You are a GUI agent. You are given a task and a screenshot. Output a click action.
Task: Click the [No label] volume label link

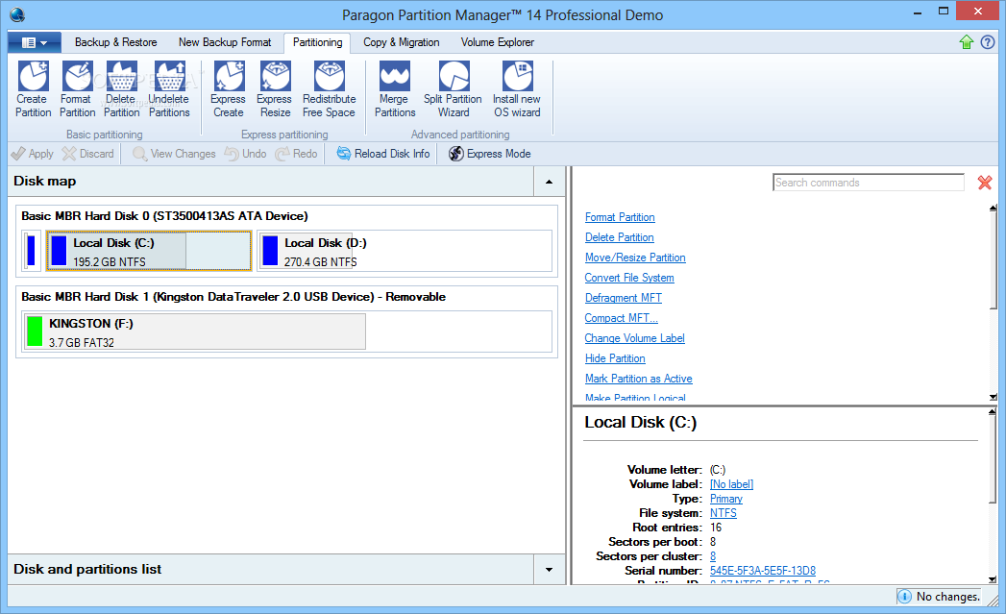(x=731, y=484)
